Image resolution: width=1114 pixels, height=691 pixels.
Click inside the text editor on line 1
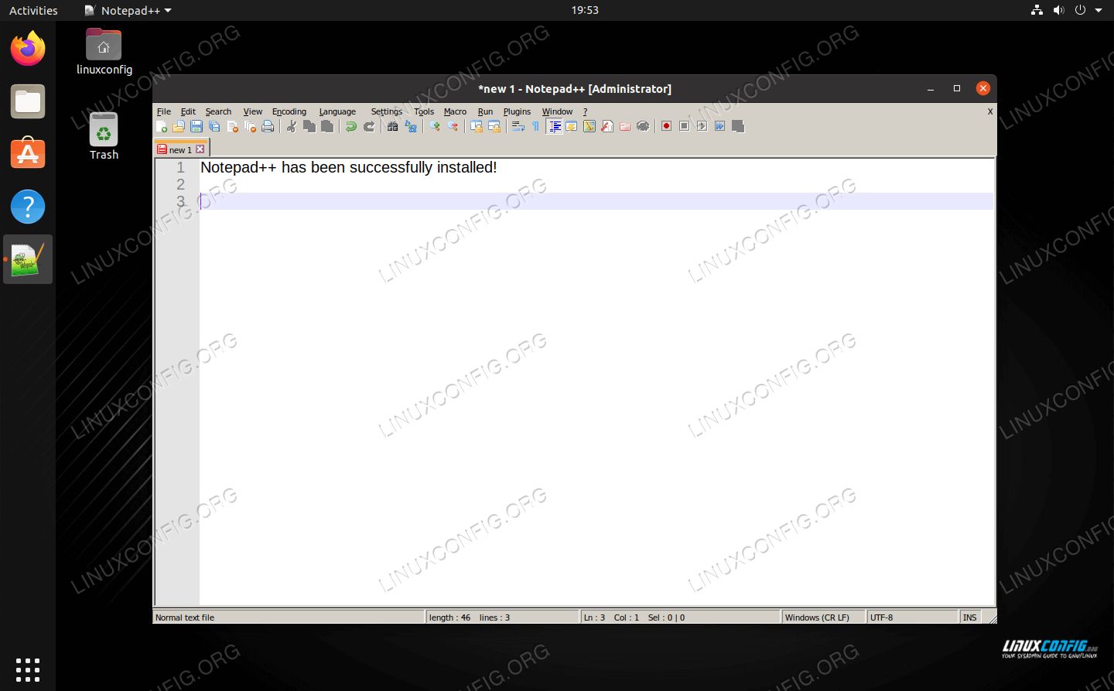[x=596, y=167]
